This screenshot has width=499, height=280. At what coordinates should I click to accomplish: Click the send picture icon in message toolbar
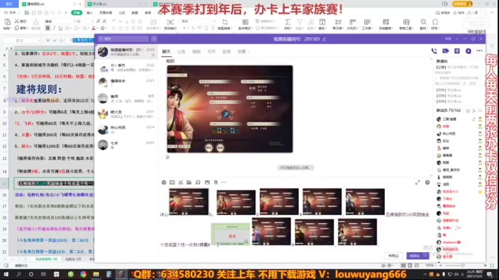[x=207, y=182]
